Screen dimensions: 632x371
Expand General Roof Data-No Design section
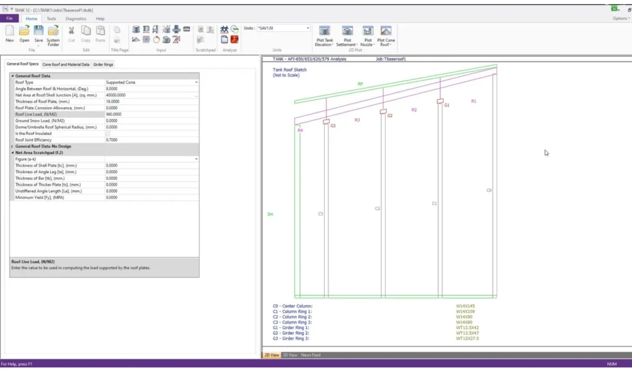pos(12,146)
